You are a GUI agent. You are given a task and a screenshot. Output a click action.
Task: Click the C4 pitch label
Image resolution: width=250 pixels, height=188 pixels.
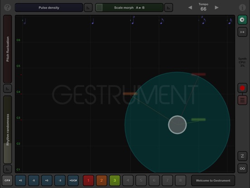click(x=18, y=92)
